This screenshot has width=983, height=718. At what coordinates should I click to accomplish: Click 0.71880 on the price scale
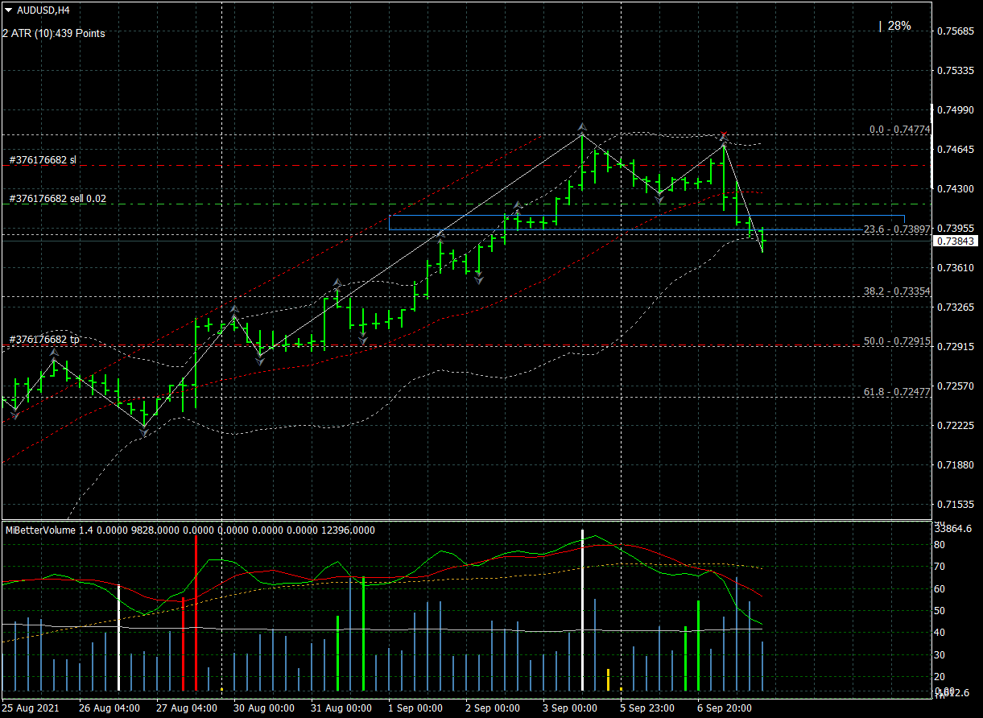point(956,465)
